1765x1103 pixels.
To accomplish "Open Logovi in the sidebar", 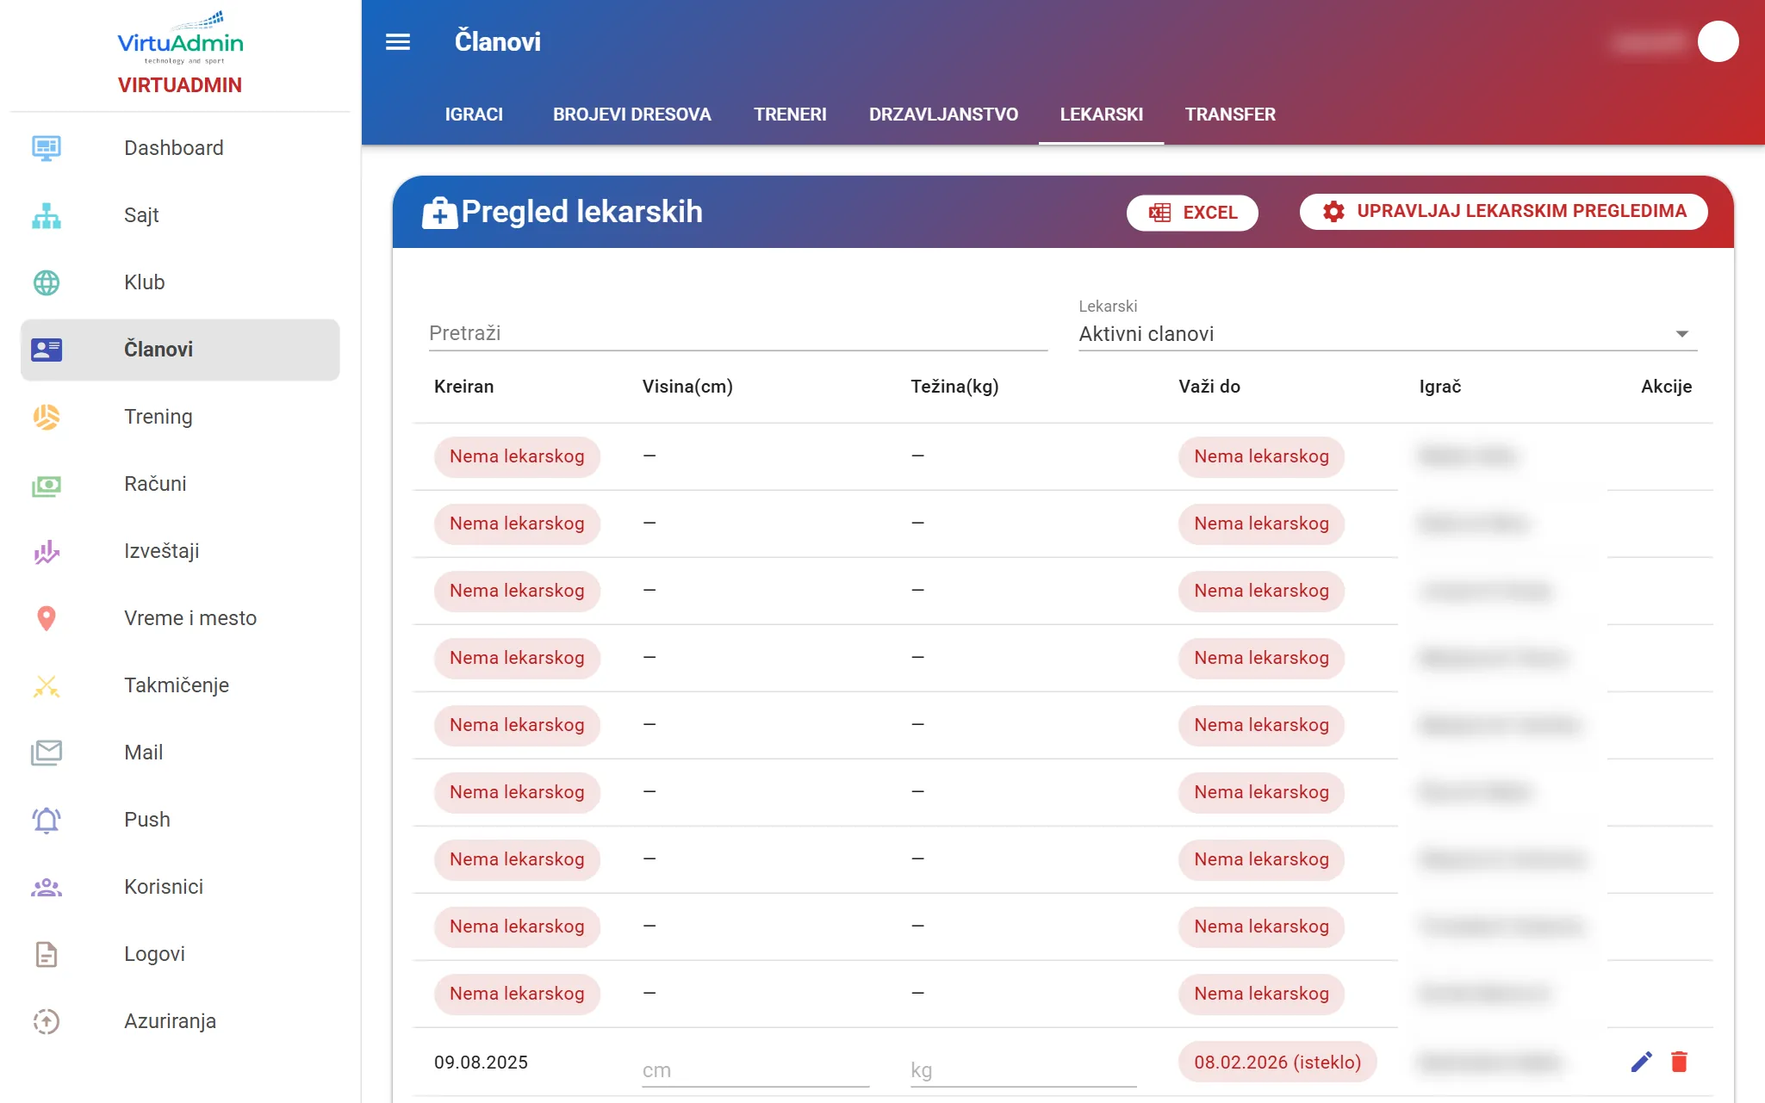I will pos(180,954).
